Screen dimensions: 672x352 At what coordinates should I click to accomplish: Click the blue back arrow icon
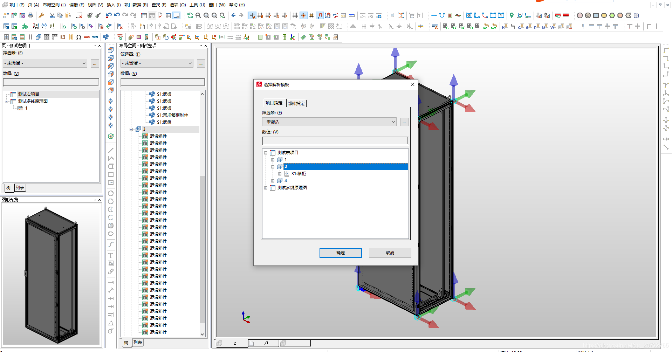pos(233,15)
